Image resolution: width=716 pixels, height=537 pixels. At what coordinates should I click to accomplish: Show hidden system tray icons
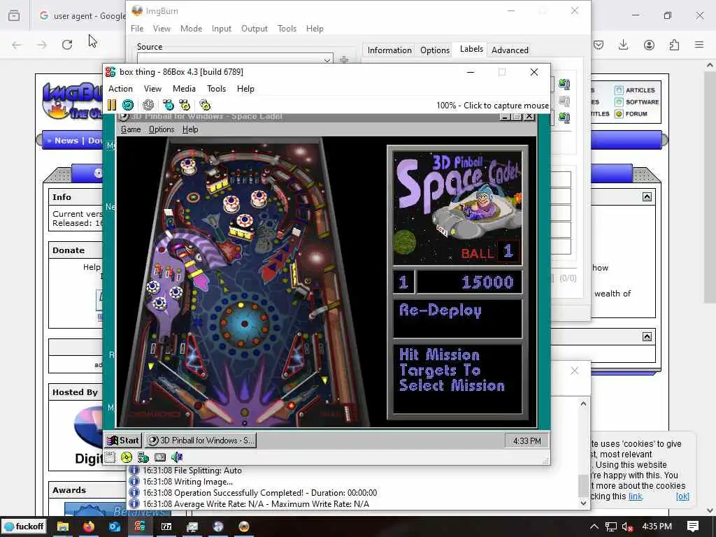pyautogui.click(x=594, y=526)
